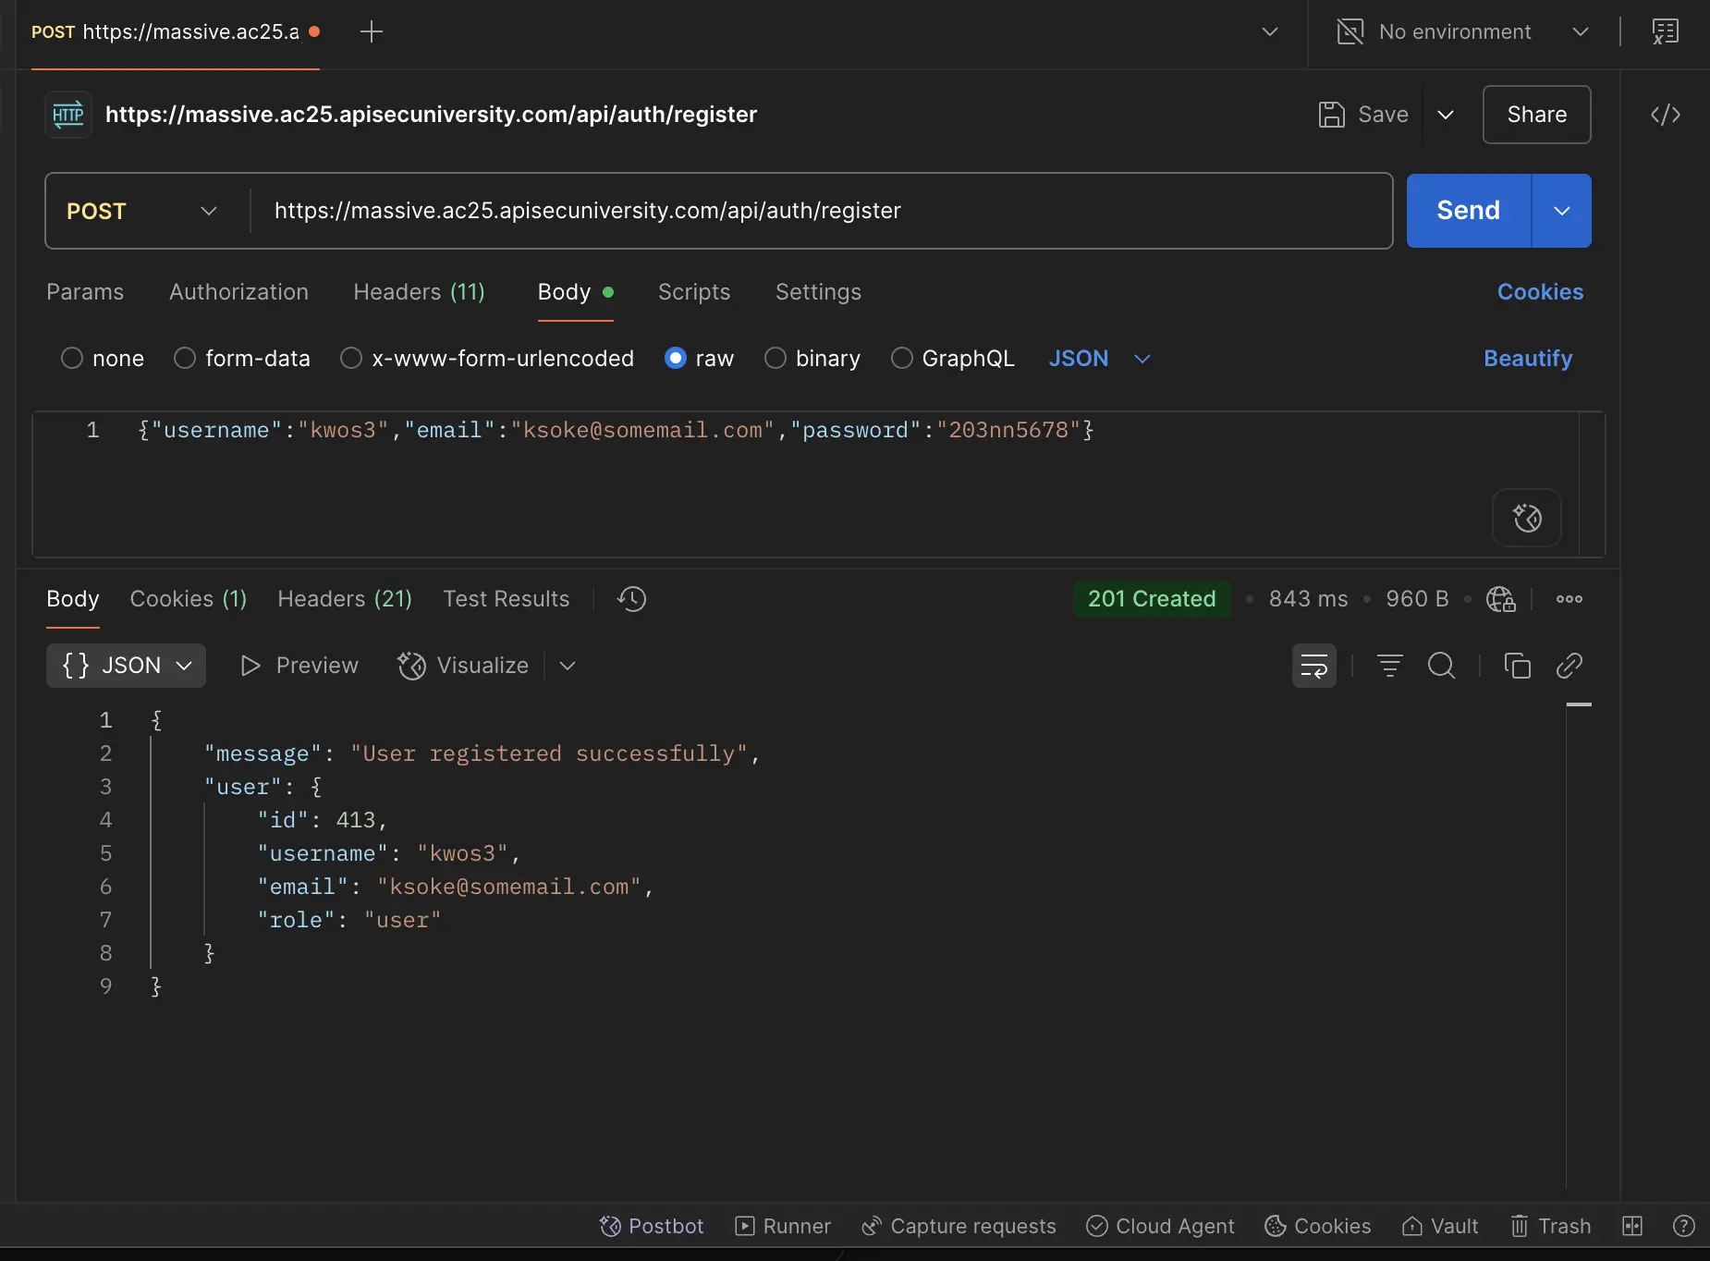1710x1261 pixels.
Task: Click Capture requests in the status bar
Action: [959, 1226]
